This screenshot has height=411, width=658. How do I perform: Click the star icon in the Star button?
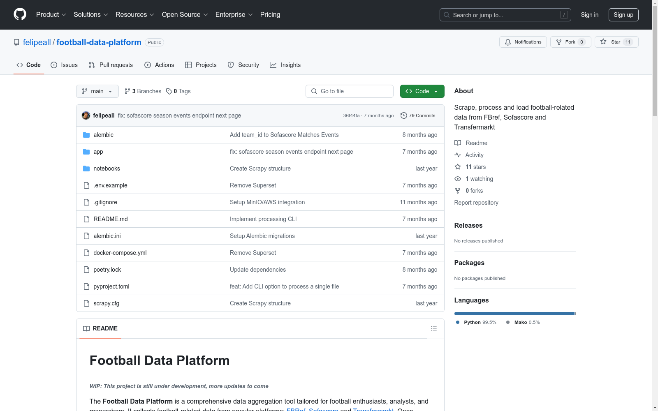pyautogui.click(x=603, y=42)
